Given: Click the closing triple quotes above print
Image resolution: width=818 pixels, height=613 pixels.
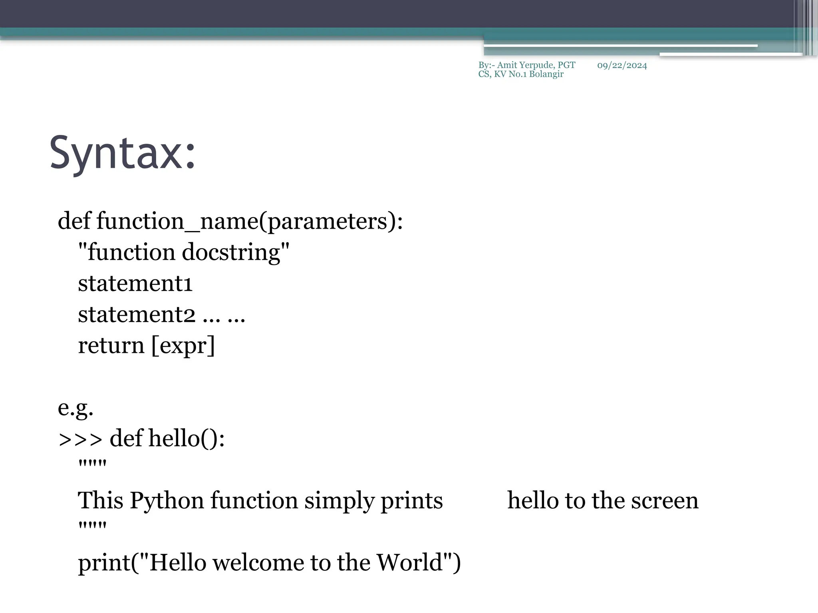Looking at the screenshot, I should (x=92, y=526).
